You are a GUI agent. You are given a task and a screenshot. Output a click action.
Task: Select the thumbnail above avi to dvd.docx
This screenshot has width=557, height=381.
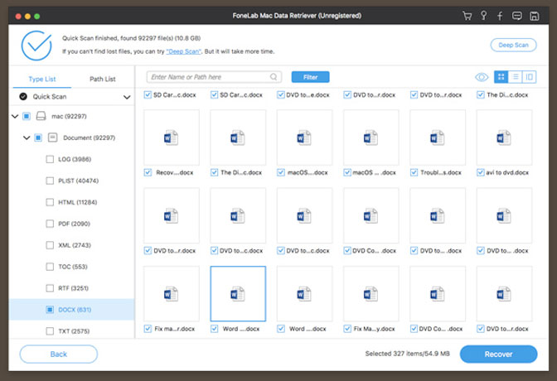504,137
